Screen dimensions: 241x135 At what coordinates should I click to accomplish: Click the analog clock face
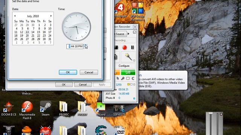(x=76, y=27)
